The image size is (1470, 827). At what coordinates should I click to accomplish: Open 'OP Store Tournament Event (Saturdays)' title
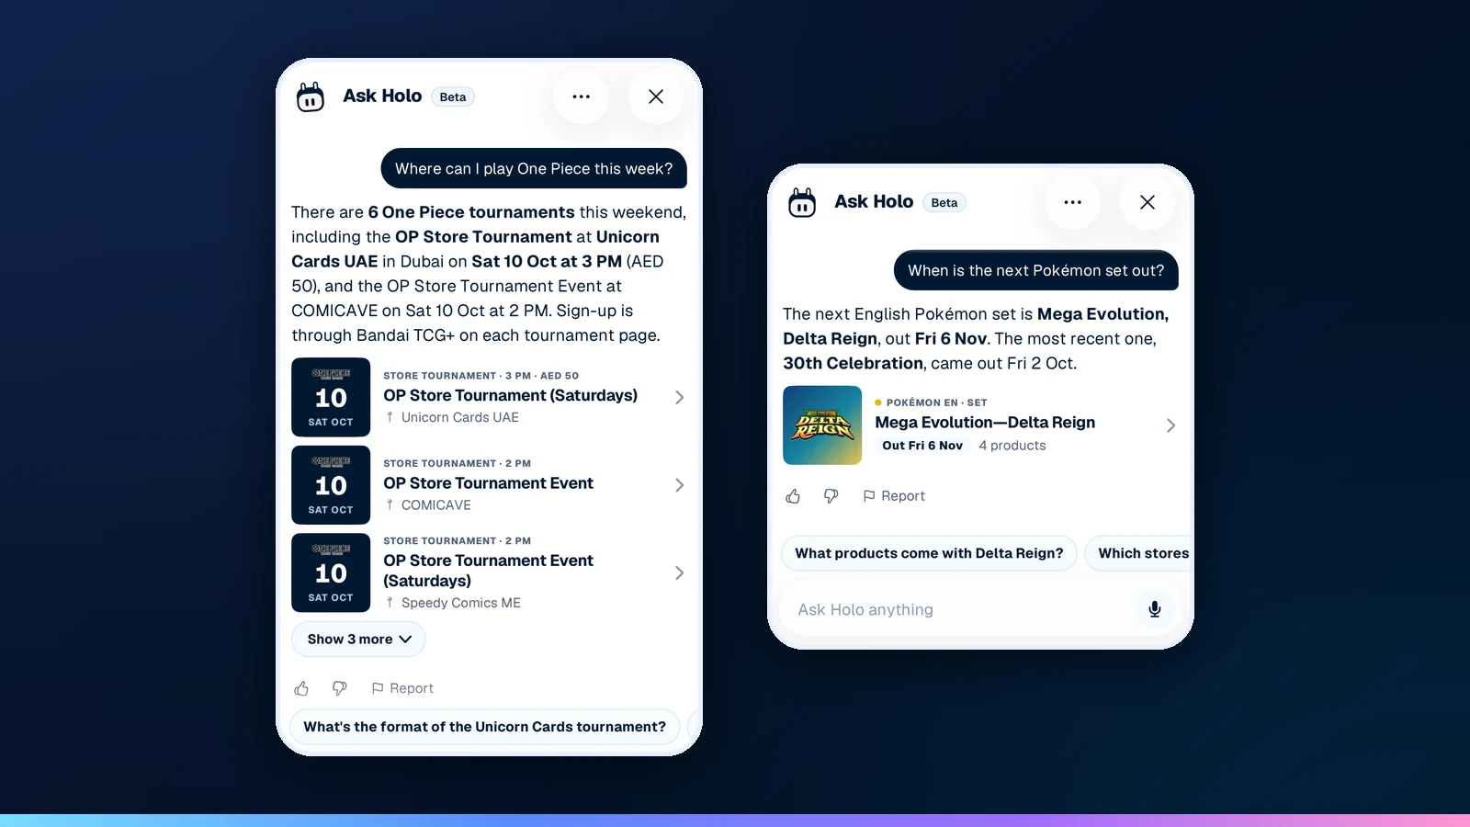click(489, 571)
